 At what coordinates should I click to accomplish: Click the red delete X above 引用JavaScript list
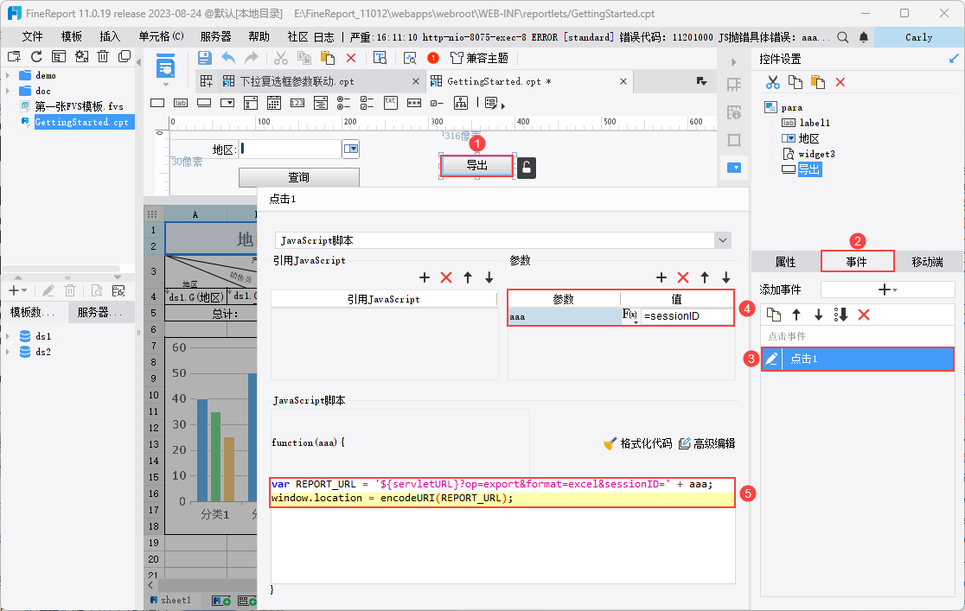(446, 277)
